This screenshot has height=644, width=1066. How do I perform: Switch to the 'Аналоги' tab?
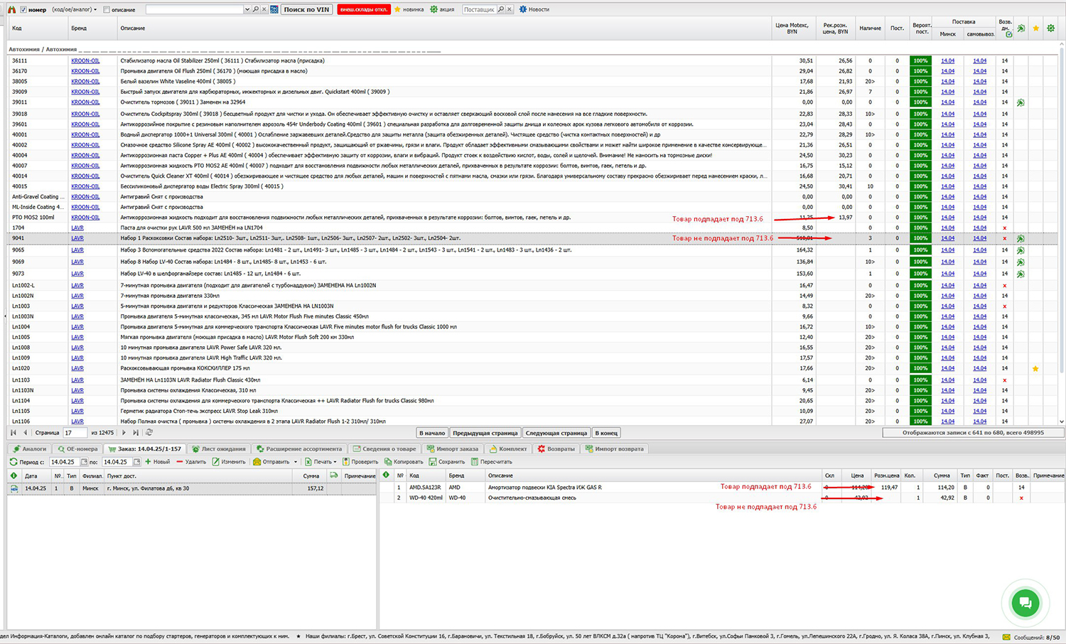point(29,449)
